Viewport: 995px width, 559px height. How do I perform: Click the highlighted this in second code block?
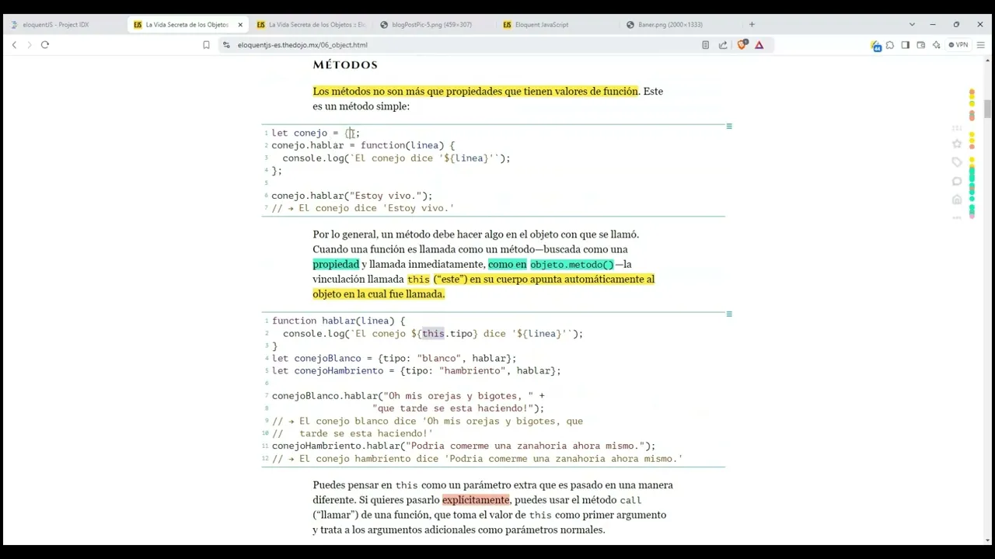pyautogui.click(x=433, y=334)
